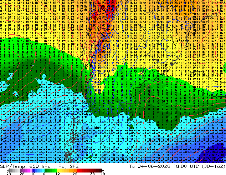
Task: Click the '26' legend label
Action: (75, 174)
